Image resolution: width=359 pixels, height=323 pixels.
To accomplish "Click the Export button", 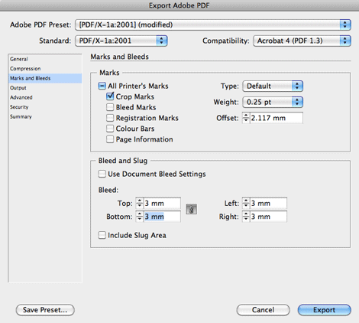I will click(x=324, y=310).
